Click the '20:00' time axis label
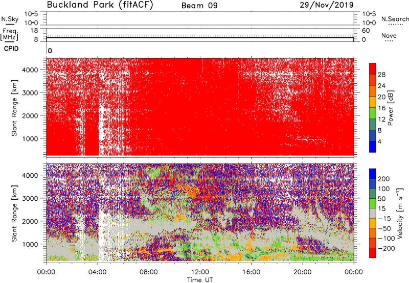Image resolution: width=409 pixels, height=283 pixels. pos(303,272)
